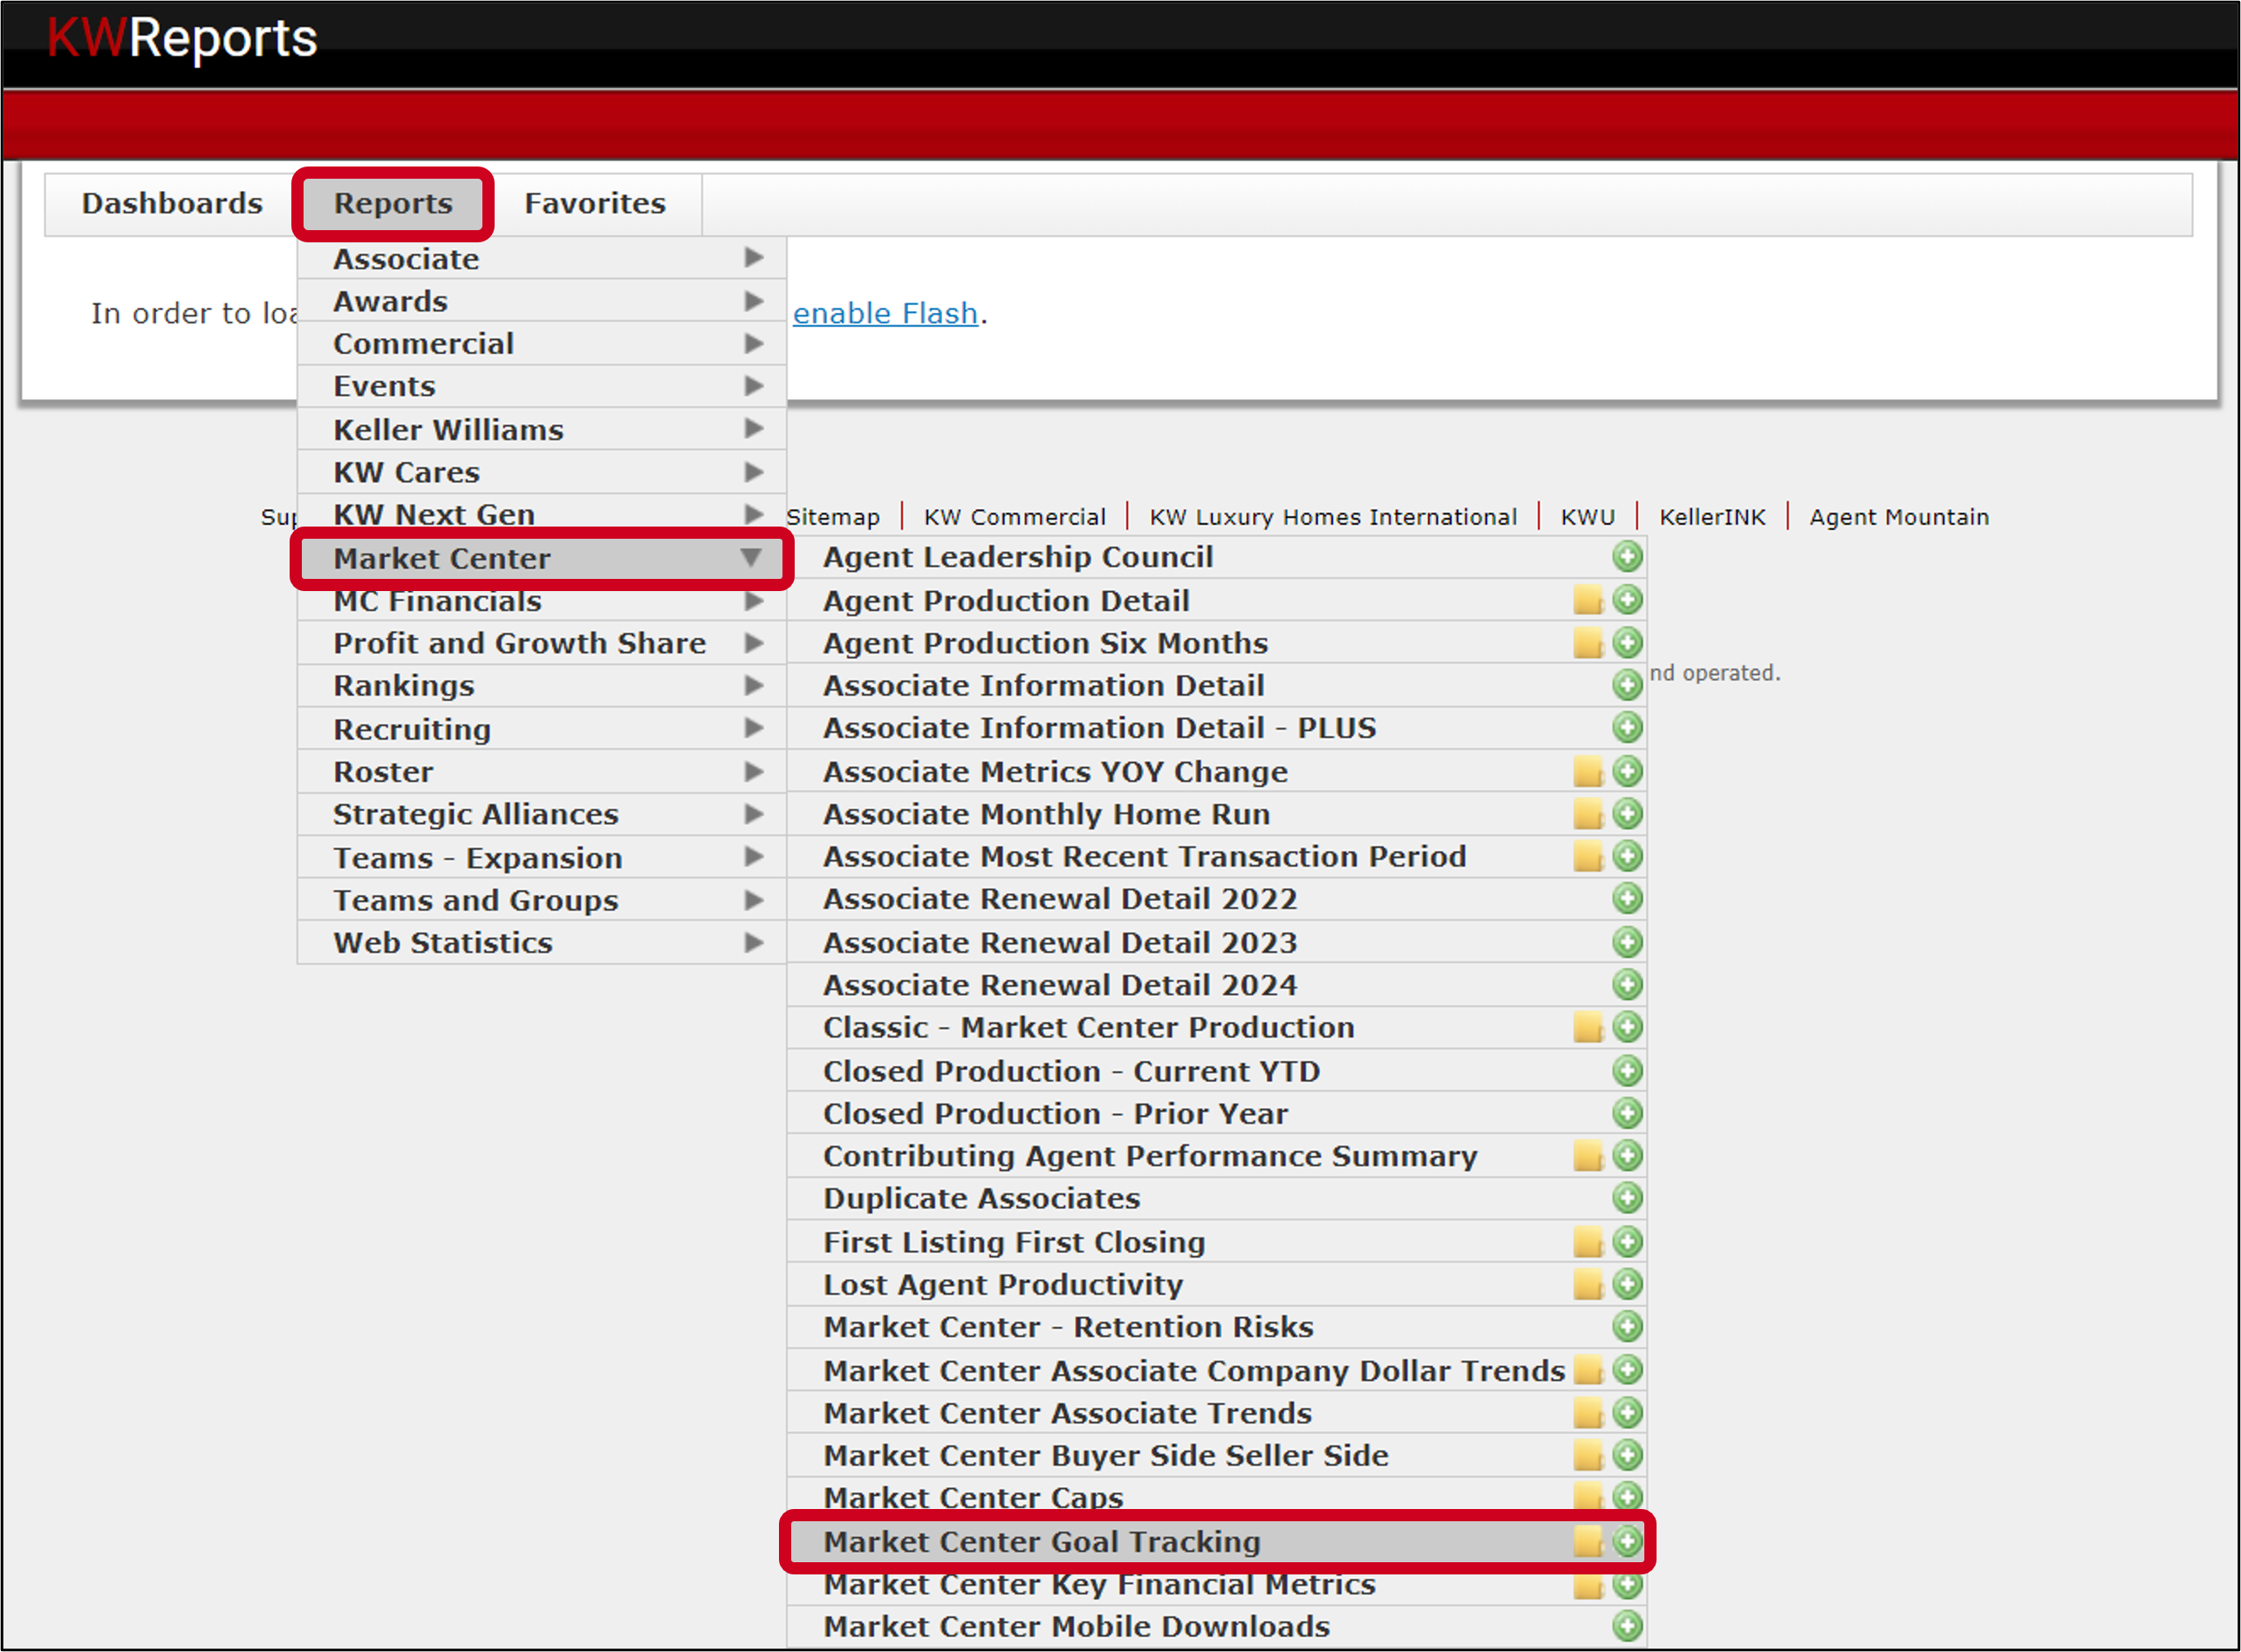The image size is (2241, 1652).
Task: Open the KW Commercial footer link
Action: click(1015, 517)
